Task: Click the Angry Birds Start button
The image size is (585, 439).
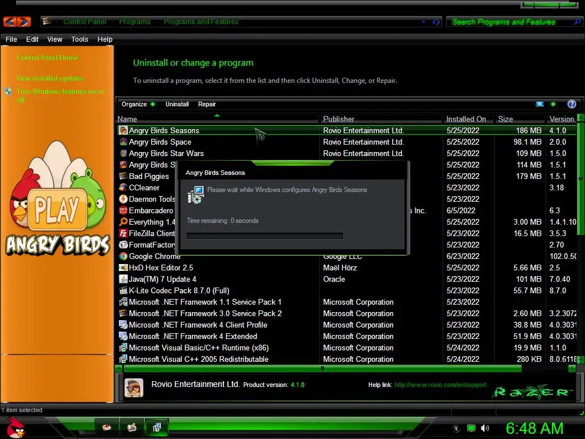Action: (x=15, y=428)
